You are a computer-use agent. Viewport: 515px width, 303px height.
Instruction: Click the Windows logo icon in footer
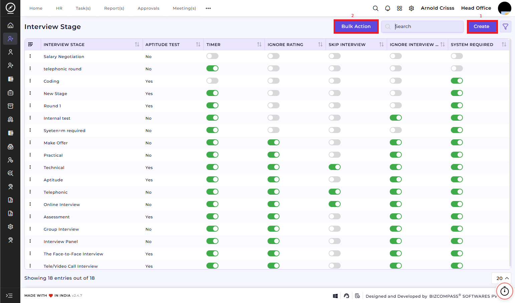point(335,296)
